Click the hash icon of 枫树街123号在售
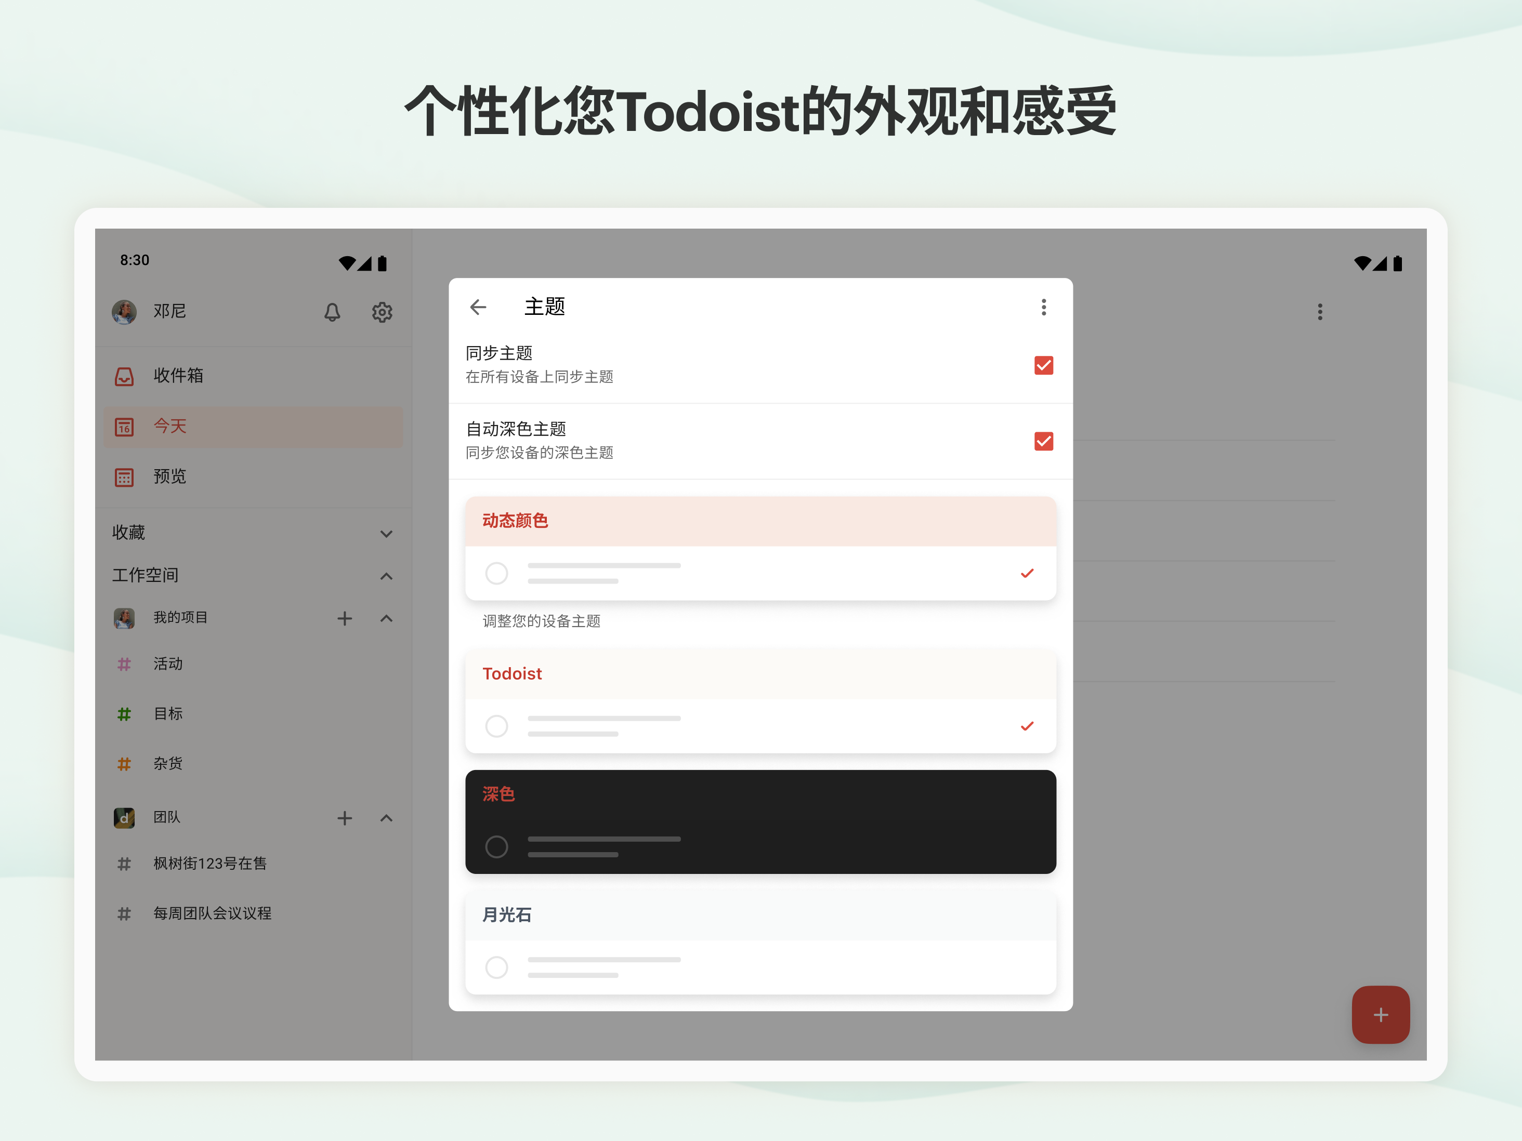Screen dimensions: 1522x1141 [x=124, y=864]
